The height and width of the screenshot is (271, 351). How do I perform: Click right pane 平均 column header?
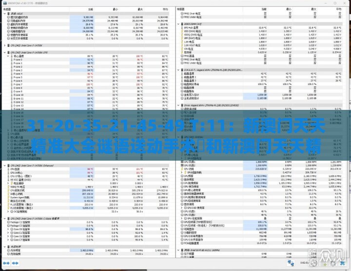[339, 9]
